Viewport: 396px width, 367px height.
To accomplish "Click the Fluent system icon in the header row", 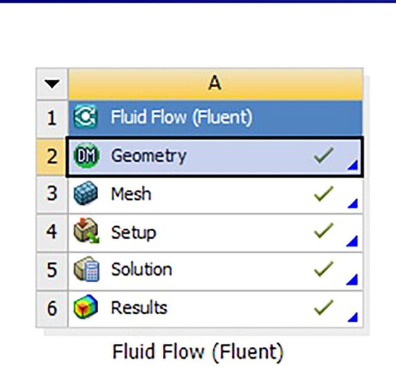I will point(86,117).
